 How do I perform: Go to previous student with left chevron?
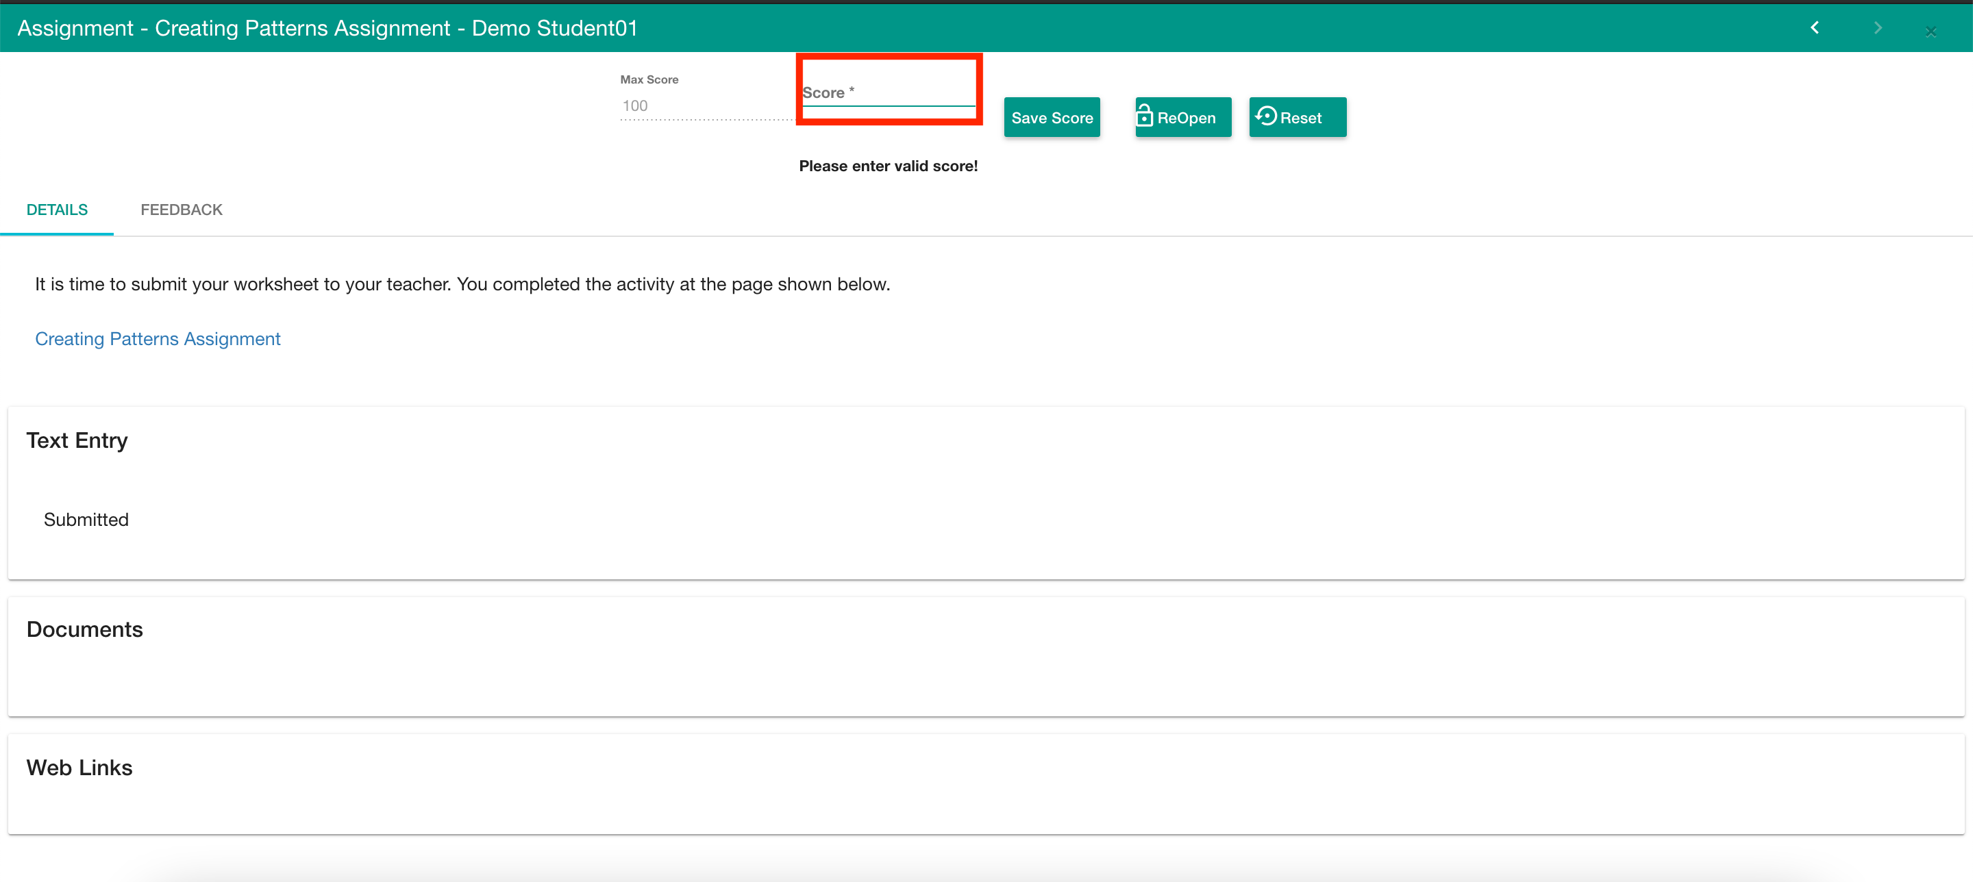(x=1815, y=28)
